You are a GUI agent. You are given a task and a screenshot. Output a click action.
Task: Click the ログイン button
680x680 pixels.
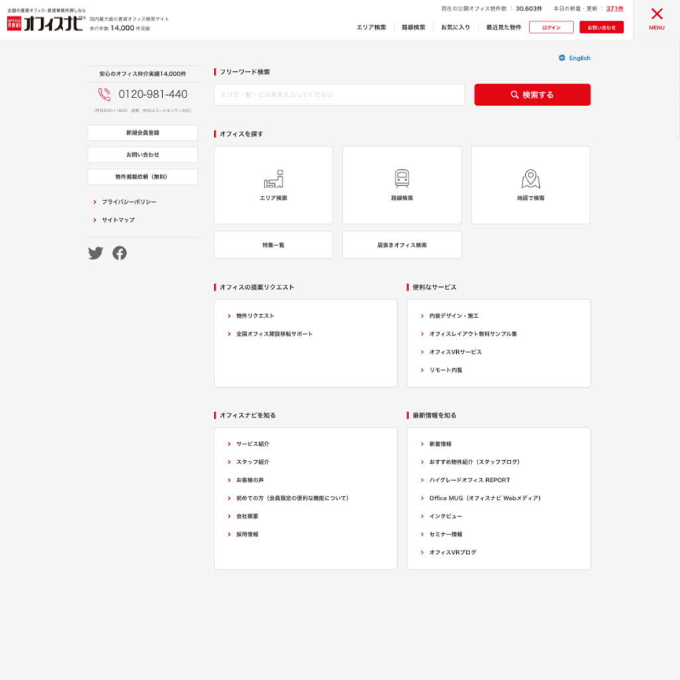551,27
